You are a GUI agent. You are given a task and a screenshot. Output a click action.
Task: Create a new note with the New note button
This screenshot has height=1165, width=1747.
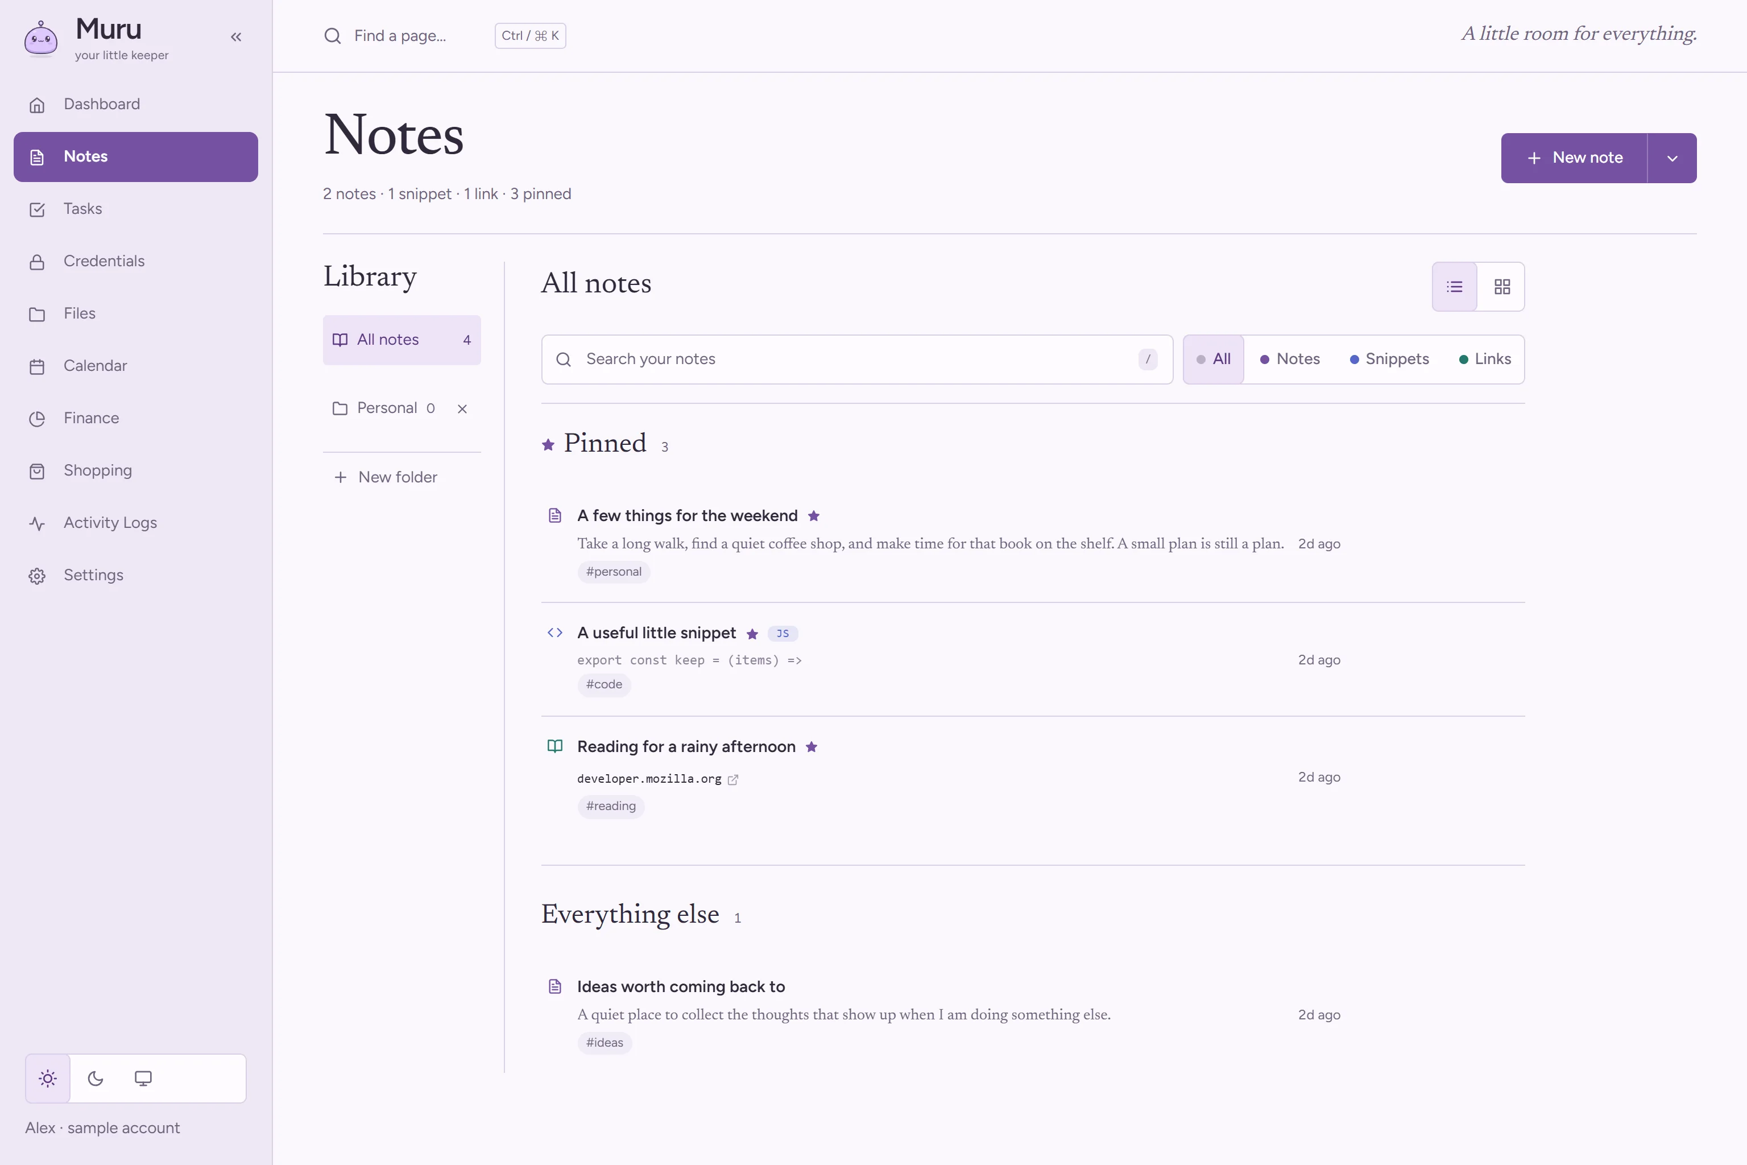(x=1574, y=158)
